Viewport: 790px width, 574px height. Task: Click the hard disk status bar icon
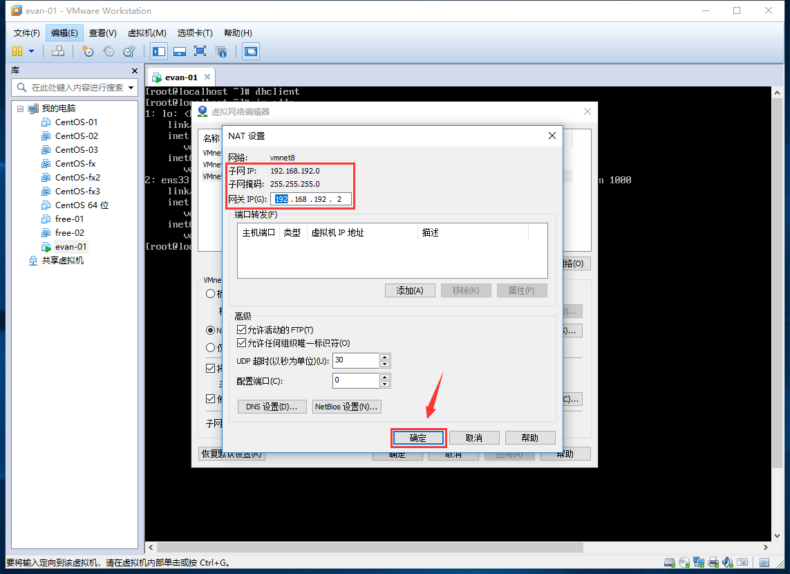[670, 562]
